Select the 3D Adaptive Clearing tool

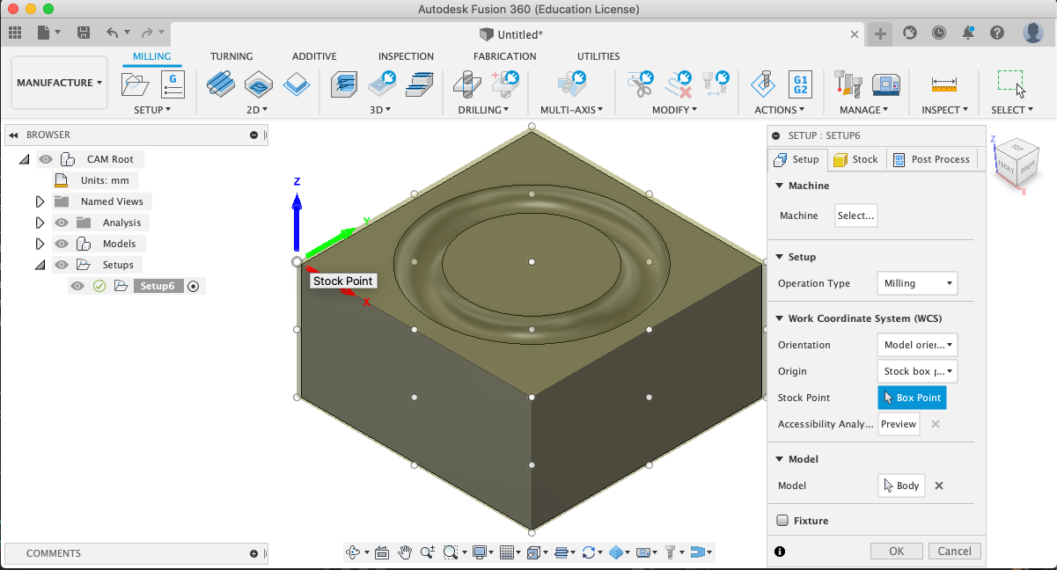tap(345, 84)
